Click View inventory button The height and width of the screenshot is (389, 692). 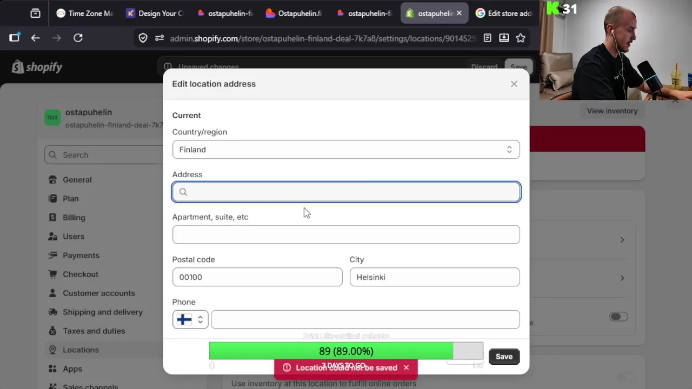(612, 111)
